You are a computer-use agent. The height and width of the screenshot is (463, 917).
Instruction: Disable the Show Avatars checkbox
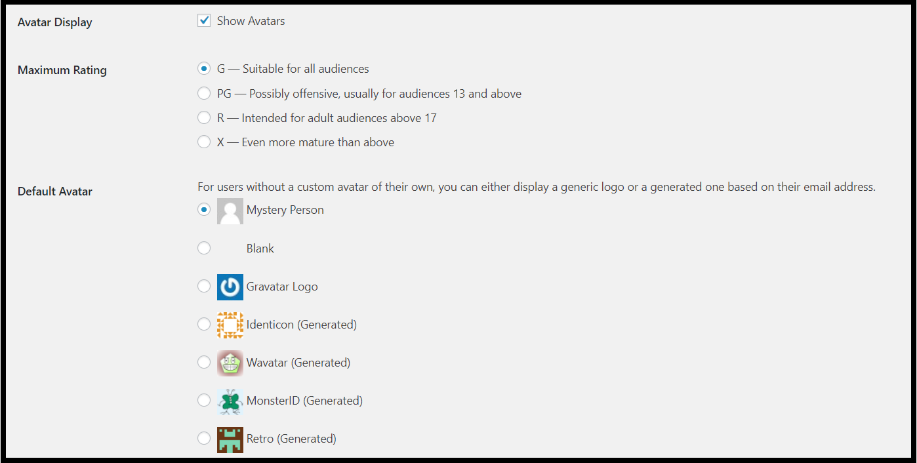tap(204, 20)
